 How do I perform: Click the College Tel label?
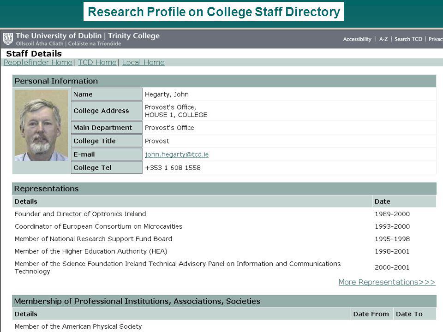(106, 168)
